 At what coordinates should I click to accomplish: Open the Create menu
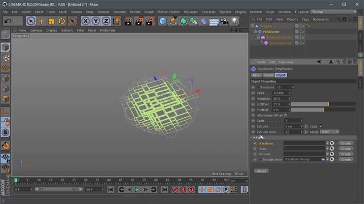pos(26,12)
